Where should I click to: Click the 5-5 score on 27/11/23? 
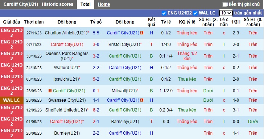[x=96, y=33]
